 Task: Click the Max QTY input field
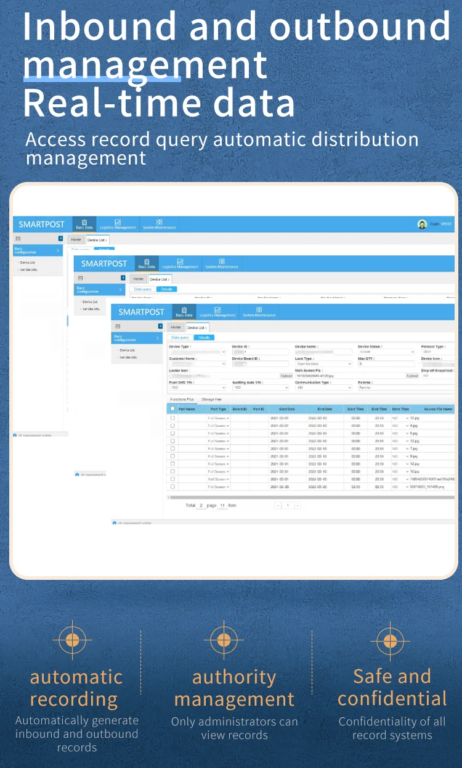pyautogui.click(x=387, y=364)
